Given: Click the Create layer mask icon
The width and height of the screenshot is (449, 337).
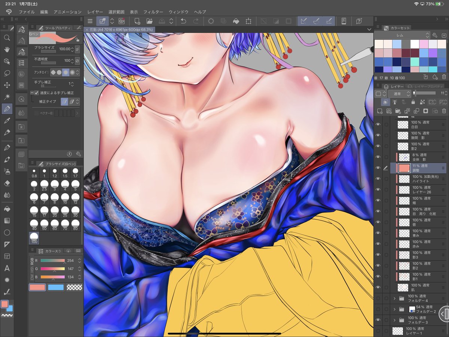Looking at the screenshot, I should (425, 111).
